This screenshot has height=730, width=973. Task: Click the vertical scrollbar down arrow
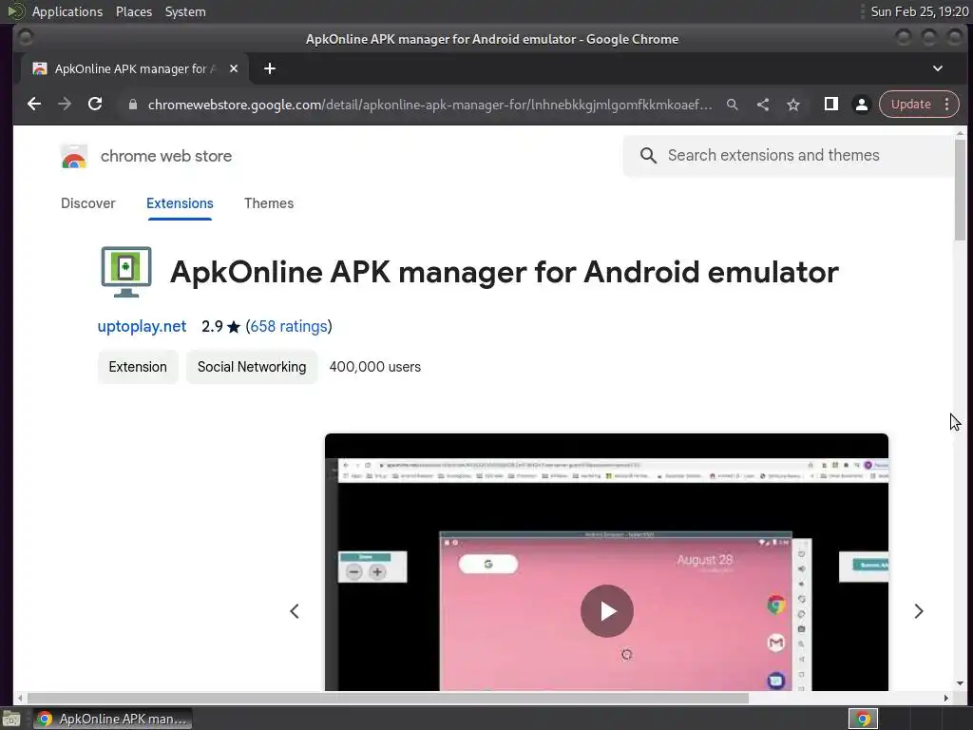[960, 683]
